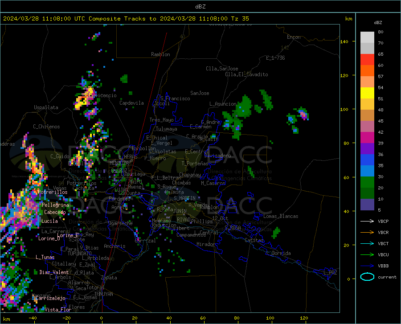Click the Divisadero map label
The height and width of the screenshot is (324, 401).
click(x=217, y=156)
